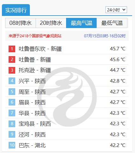Click the red rank 3 badge
Viewport: 135px width, 153px height.
pyautogui.click(x=12, y=70)
